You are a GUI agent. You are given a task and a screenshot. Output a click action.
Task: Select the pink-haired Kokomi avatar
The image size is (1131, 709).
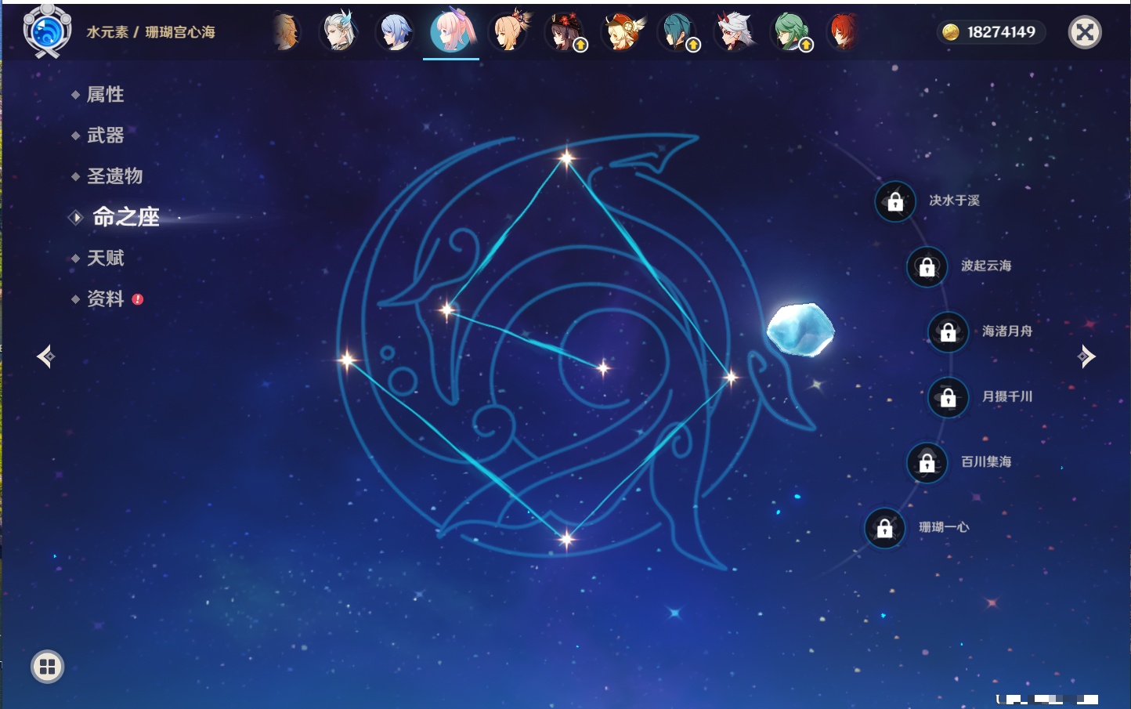(x=452, y=31)
